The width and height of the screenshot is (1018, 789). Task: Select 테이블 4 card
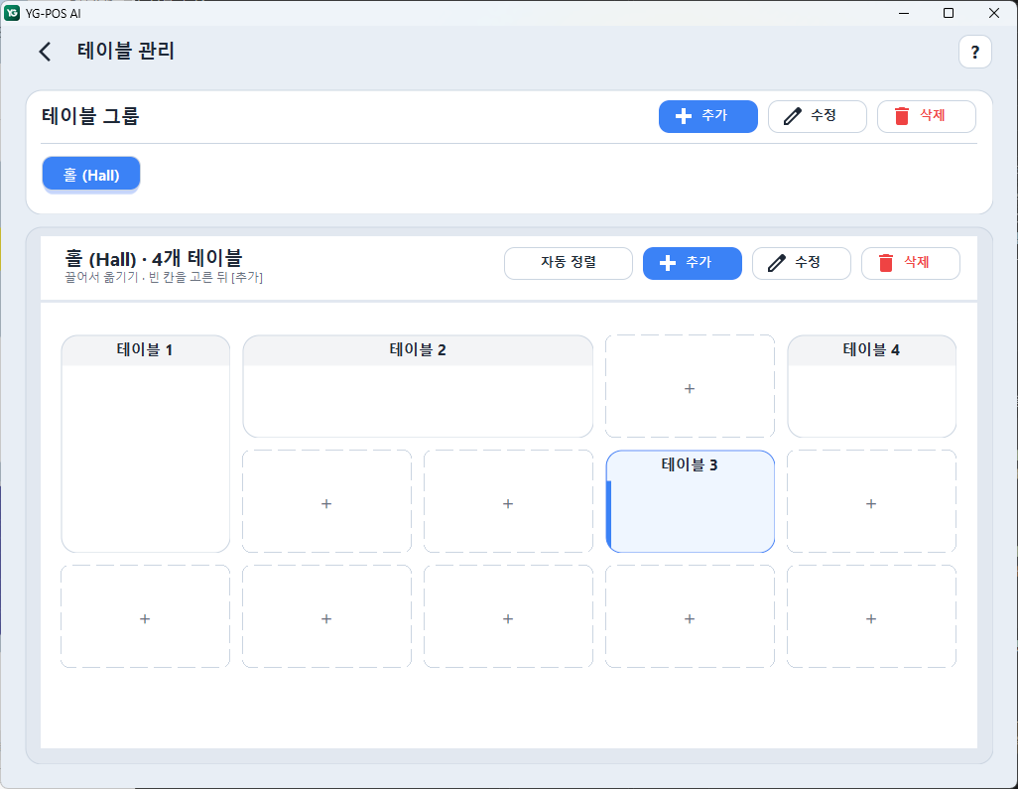(x=871, y=386)
